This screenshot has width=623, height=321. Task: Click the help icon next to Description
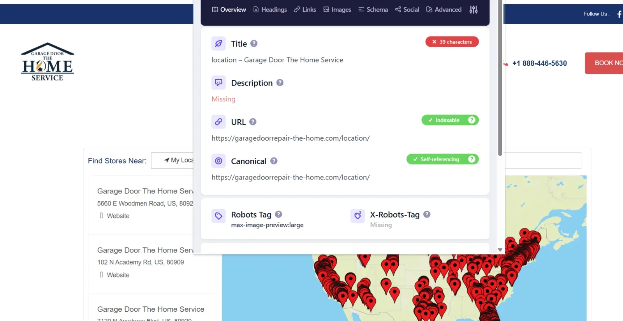pyautogui.click(x=280, y=83)
